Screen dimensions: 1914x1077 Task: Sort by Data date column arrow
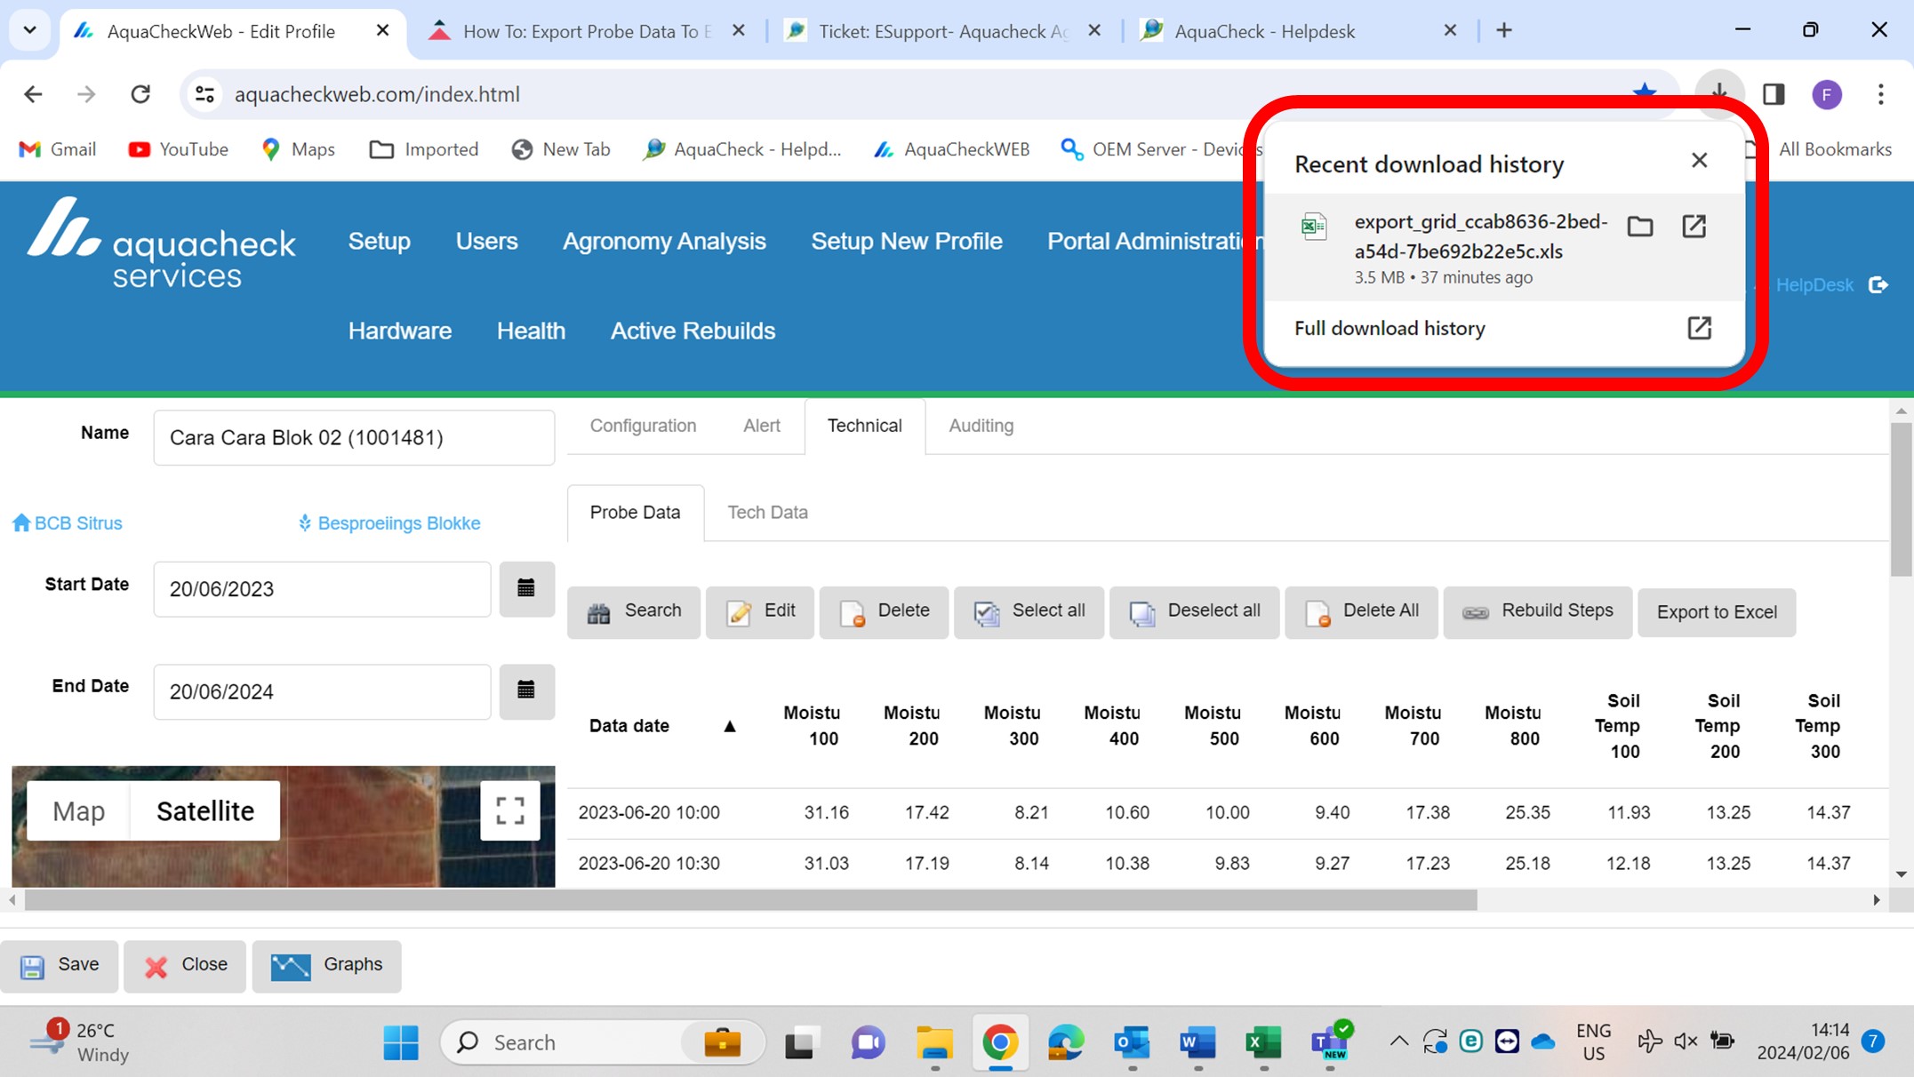point(730,726)
